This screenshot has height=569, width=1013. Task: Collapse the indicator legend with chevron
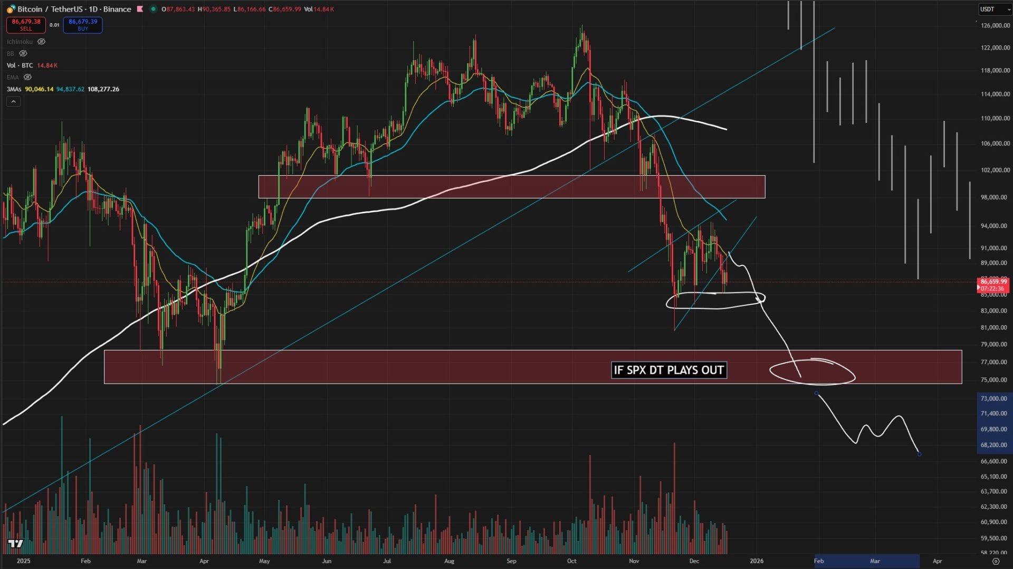click(13, 101)
